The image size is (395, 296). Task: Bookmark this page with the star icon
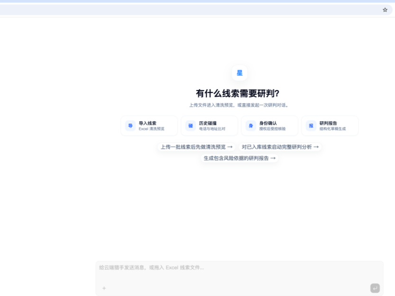385,10
